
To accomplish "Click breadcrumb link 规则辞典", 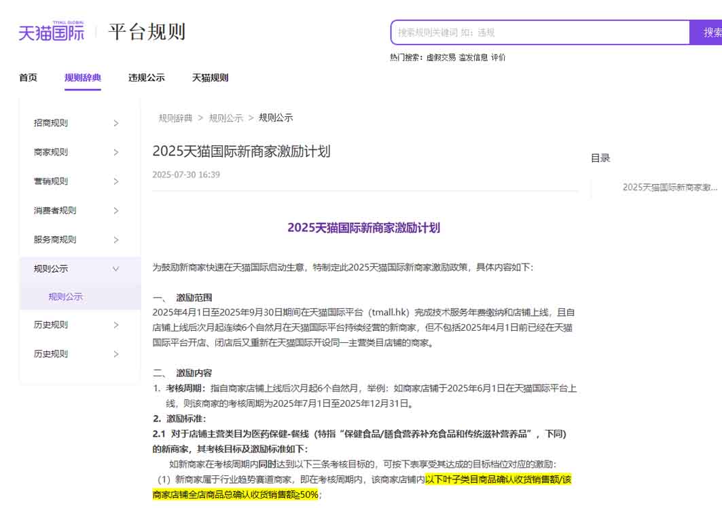I will (x=175, y=118).
